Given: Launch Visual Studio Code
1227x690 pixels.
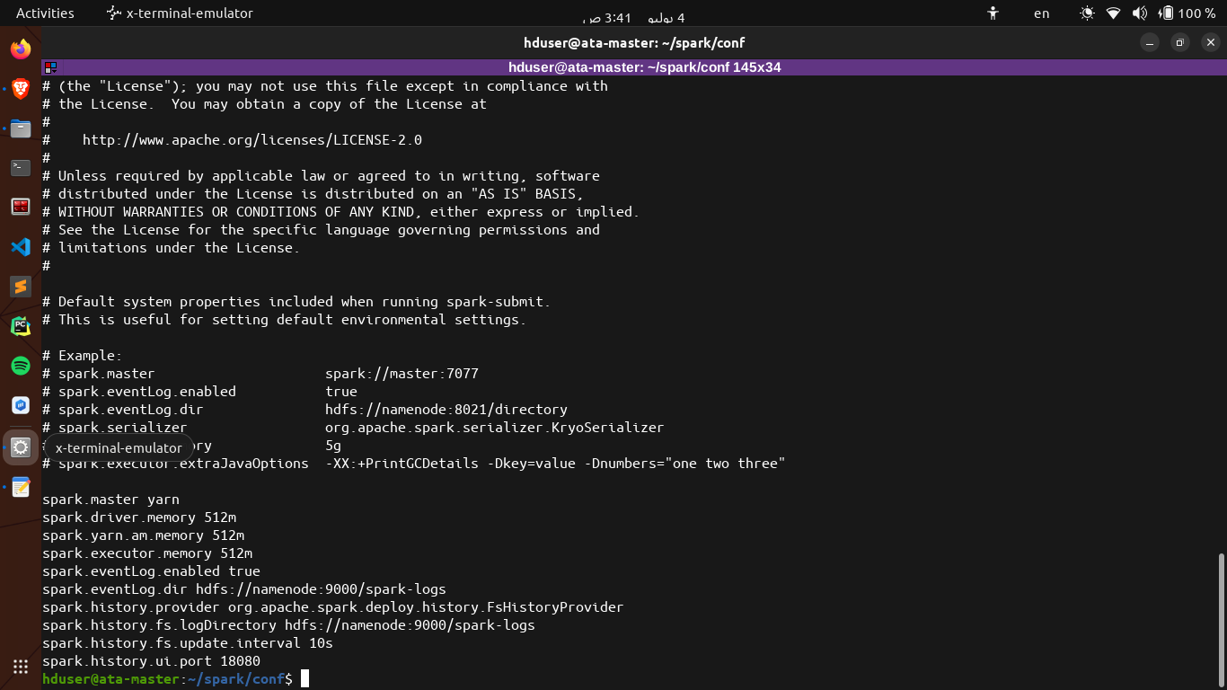Looking at the screenshot, I should tap(20, 247).
